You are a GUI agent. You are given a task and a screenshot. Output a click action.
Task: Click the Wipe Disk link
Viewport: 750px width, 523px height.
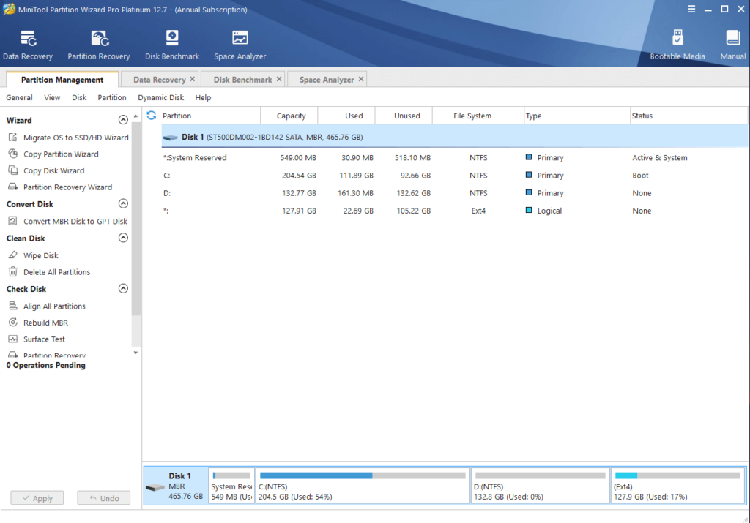41,255
